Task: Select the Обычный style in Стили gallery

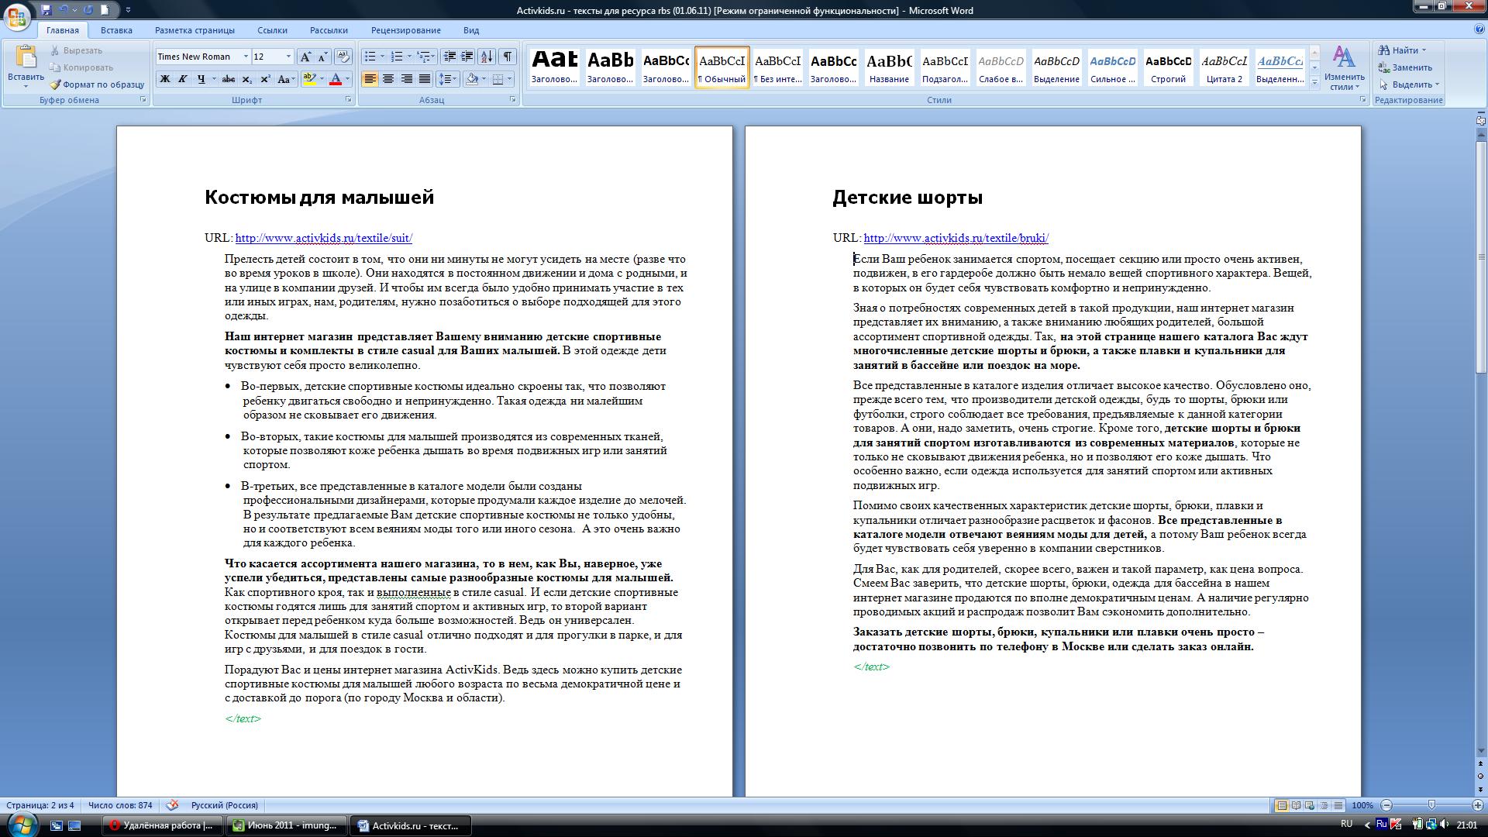Action: [x=722, y=67]
